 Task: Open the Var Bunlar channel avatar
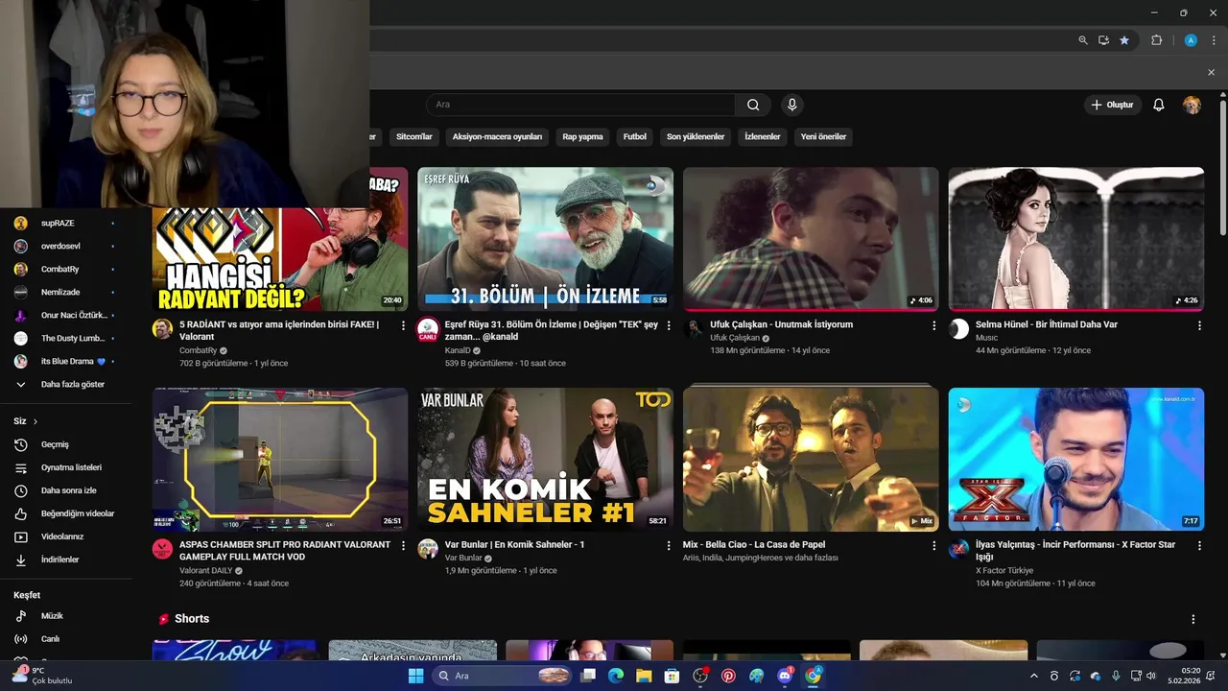(428, 549)
